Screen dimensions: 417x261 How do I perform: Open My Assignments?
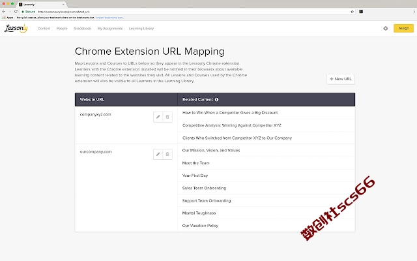pyautogui.click(x=110, y=29)
